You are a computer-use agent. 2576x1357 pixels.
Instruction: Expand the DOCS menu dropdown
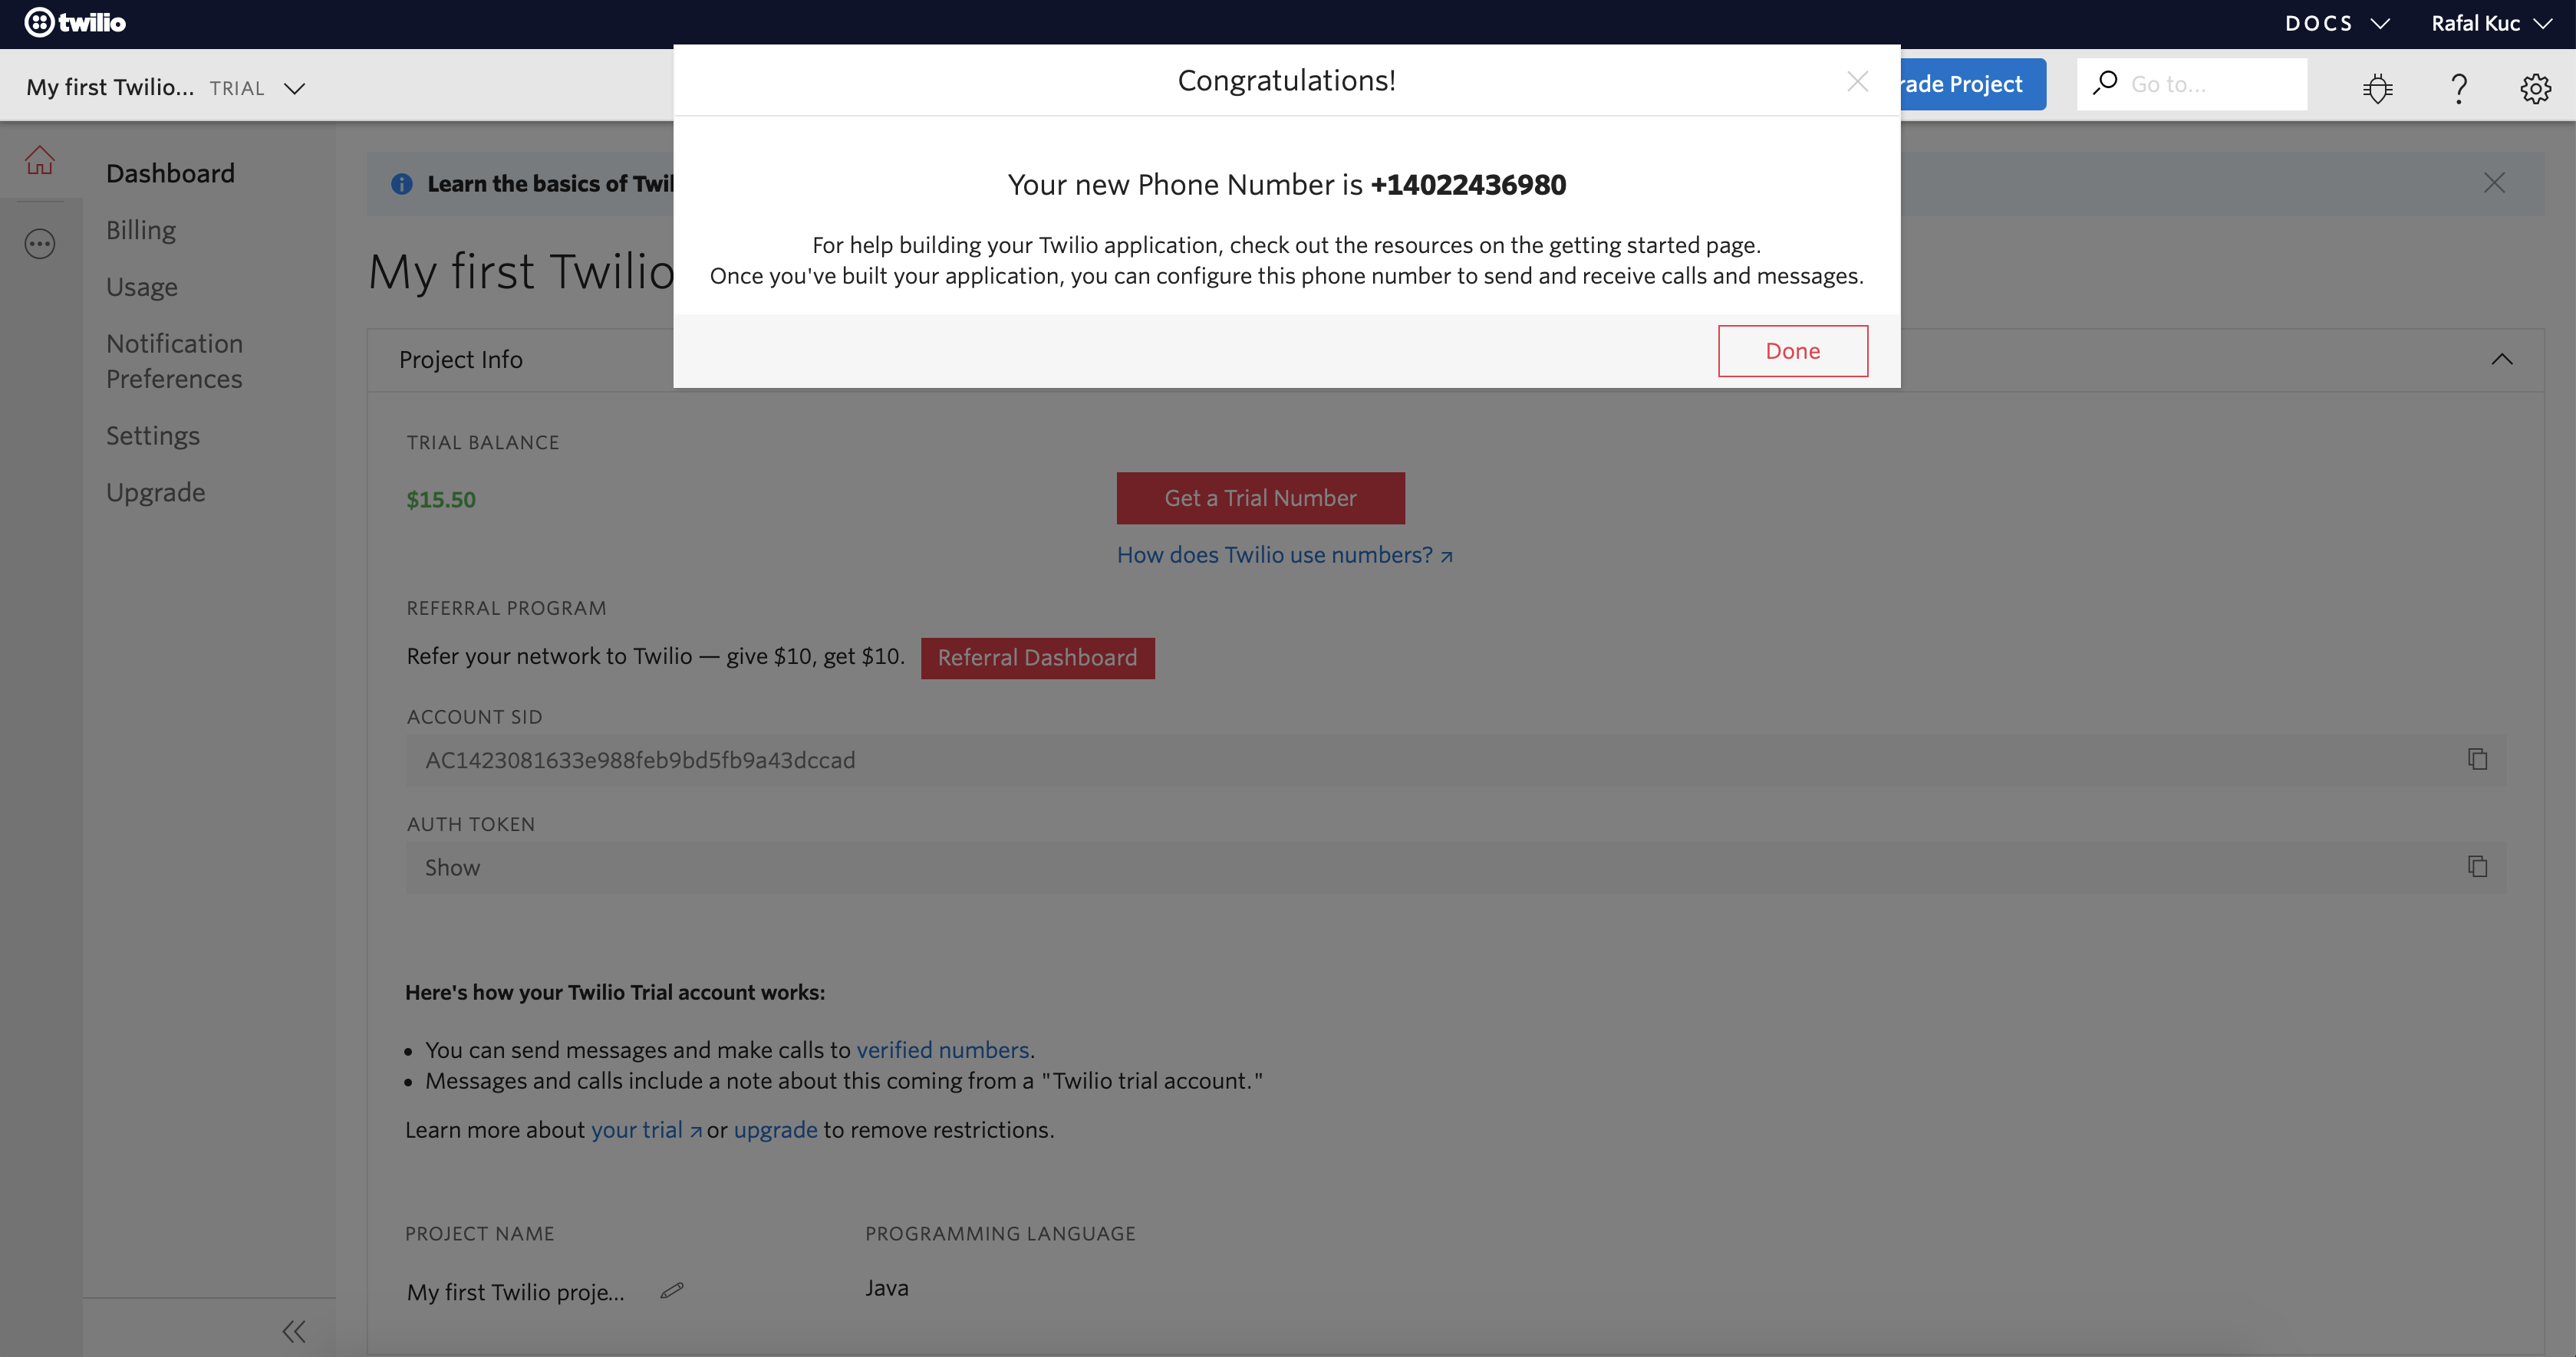tap(2334, 22)
